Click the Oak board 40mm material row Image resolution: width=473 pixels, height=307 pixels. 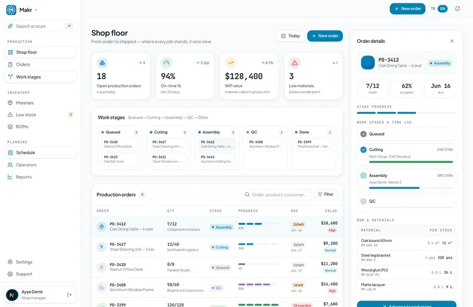pos(406,243)
